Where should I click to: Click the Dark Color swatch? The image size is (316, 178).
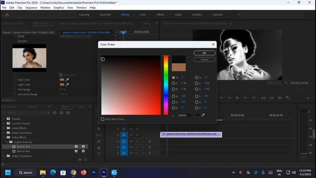click(62, 80)
